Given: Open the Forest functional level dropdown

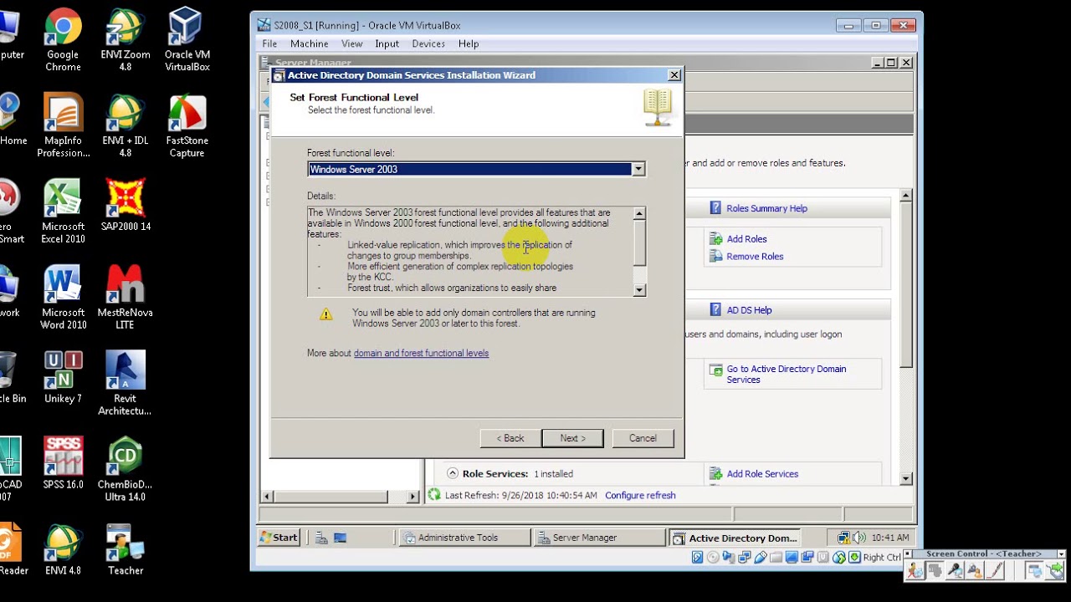Looking at the screenshot, I should 638,169.
